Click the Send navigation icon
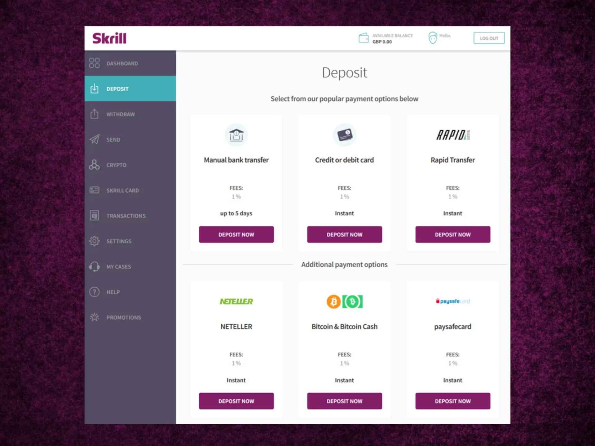 (95, 139)
